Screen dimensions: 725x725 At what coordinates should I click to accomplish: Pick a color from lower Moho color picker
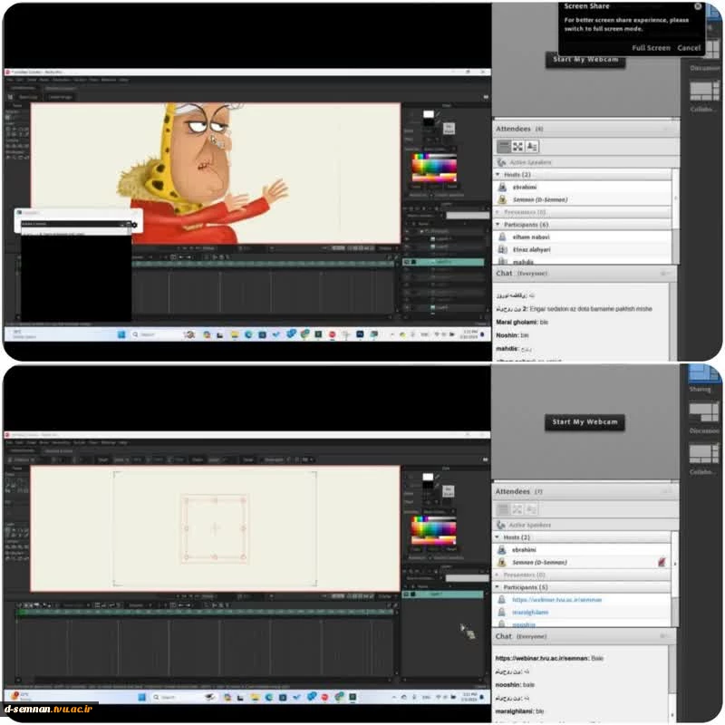(434, 530)
